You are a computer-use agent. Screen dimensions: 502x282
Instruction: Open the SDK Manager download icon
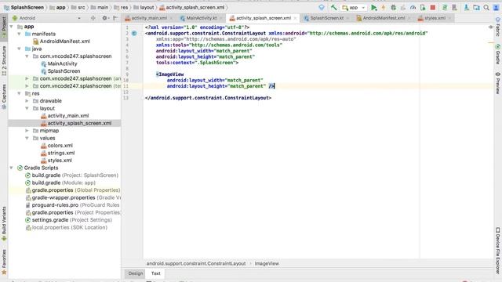pyautogui.click(x=467, y=7)
